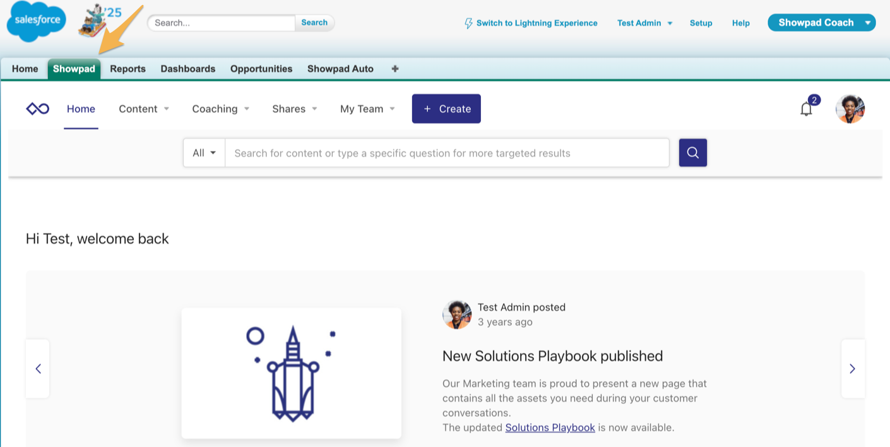Select the Showpad tab
This screenshot has width=890, height=447.
[x=74, y=69]
